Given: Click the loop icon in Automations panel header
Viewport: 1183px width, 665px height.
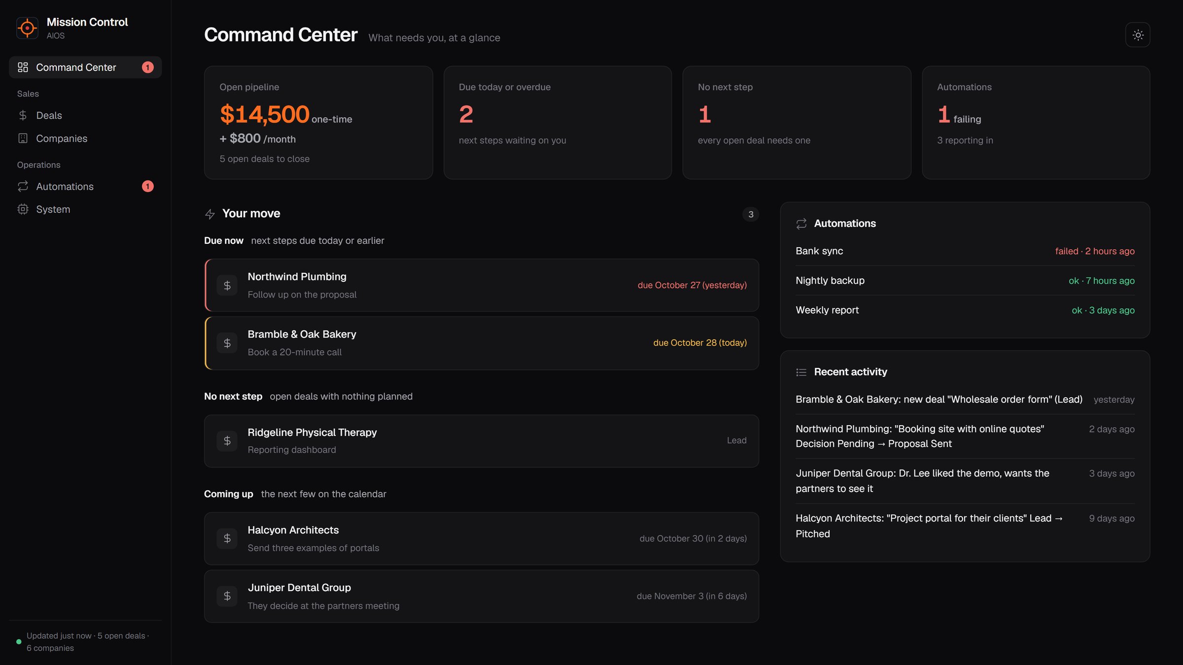Looking at the screenshot, I should click(801, 224).
